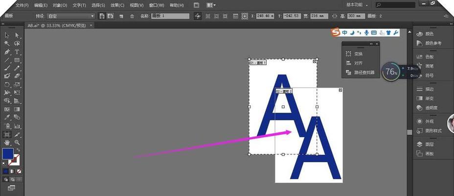Set artboard to landscape orientation
This screenshot has width=454, height=196.
click(x=110, y=16)
